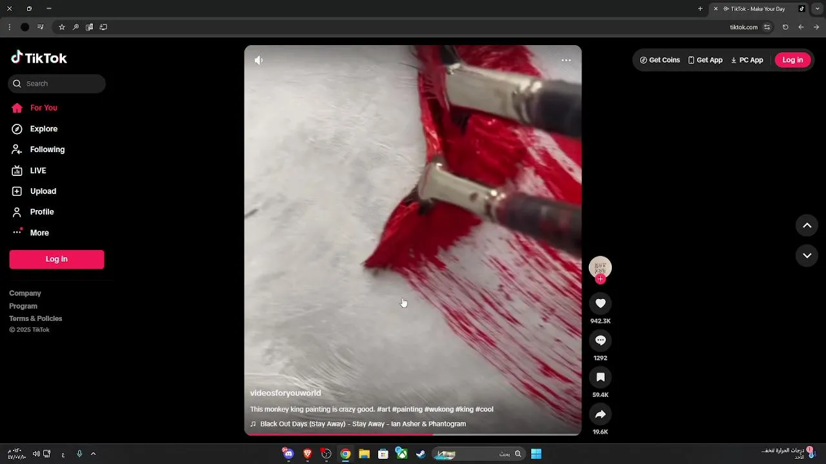
Task: Open the zoom magnifier icon in address bar
Action: tap(76, 27)
